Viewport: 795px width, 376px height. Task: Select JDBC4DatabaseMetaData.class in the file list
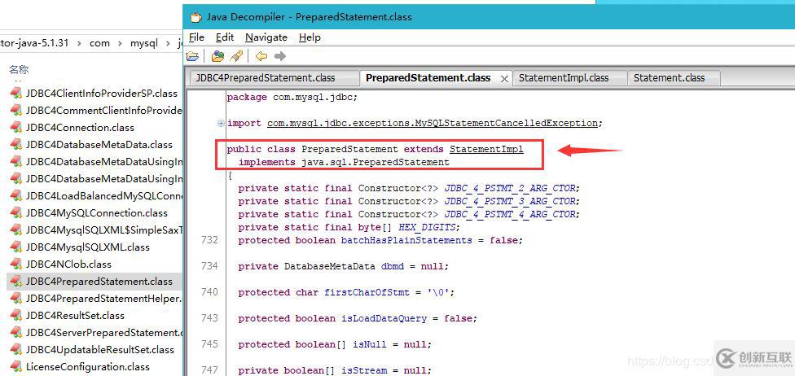99,144
